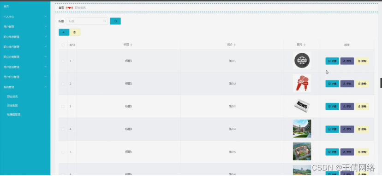This screenshot has width=382, height=176.
Task: Collapse the 系统管理 sidebar menu
Action: (x=25, y=87)
